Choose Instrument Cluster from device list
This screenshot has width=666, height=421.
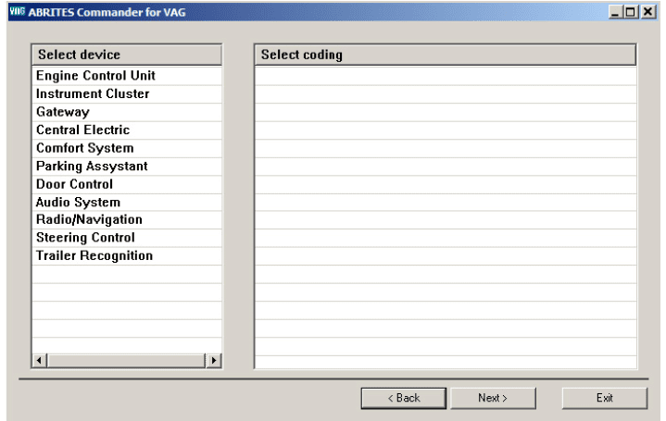coord(93,93)
